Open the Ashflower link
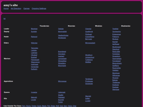This screenshot has height=107, width=143. point(116,44)
